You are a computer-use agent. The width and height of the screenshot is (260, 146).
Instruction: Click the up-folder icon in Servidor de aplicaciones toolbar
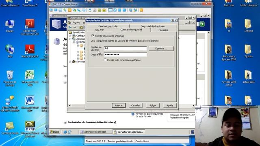[x=81, y=27]
